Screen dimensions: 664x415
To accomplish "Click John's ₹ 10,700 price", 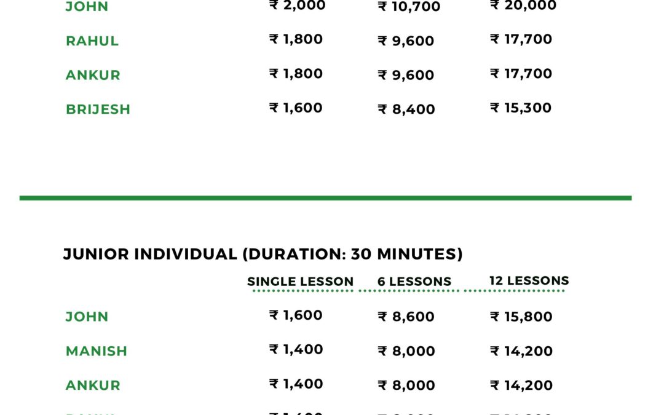I will [x=409, y=6].
